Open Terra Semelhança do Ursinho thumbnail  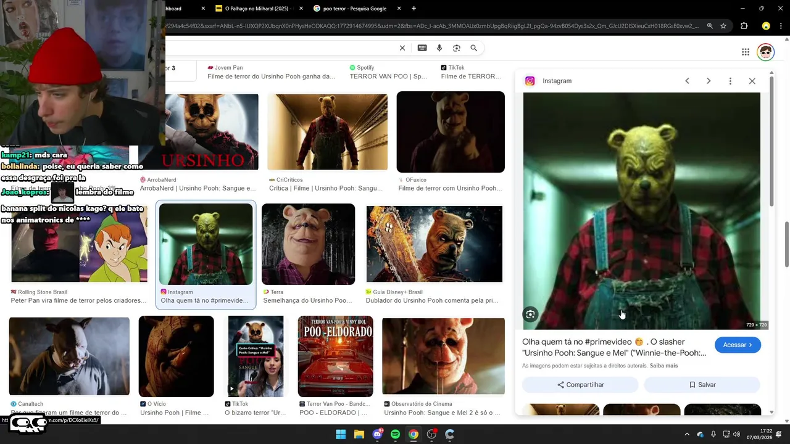click(x=308, y=244)
